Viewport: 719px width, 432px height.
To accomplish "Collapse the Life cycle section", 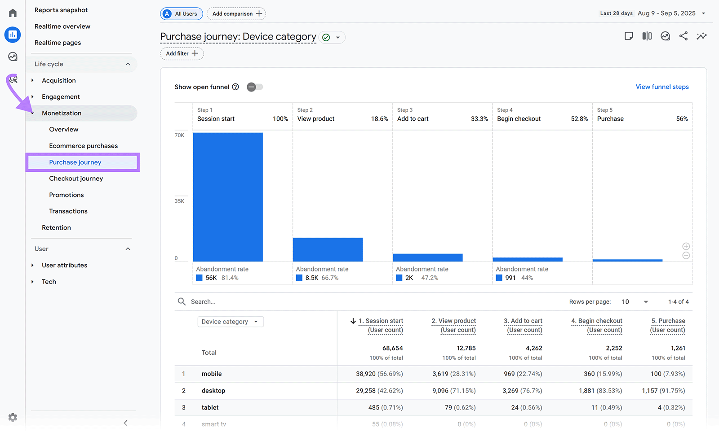I will click(x=128, y=64).
